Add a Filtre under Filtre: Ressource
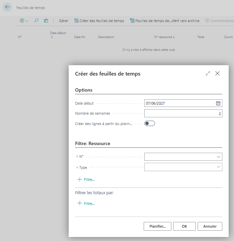This screenshot has width=234, height=241. click(86, 179)
